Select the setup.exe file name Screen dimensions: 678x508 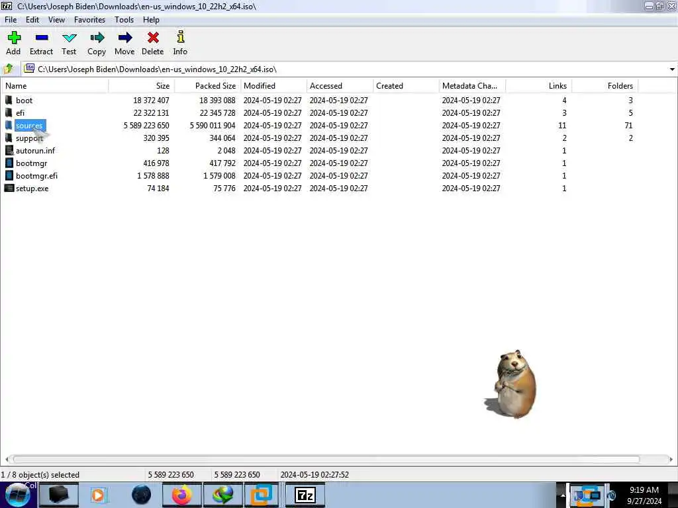pyautogui.click(x=32, y=189)
